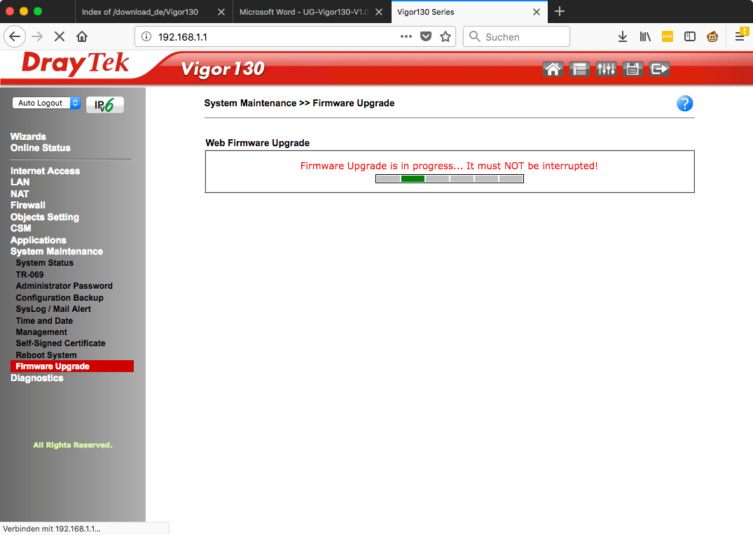Viewport: 753px width, 535px height.
Task: Open Online Status in the sidebar
Action: coord(41,148)
